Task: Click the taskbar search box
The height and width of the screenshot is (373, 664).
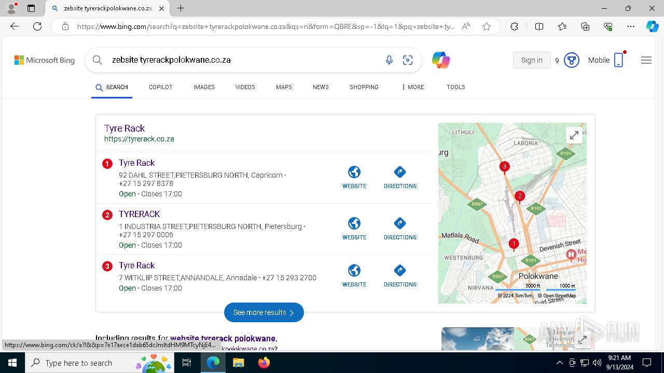Action: 100,363
